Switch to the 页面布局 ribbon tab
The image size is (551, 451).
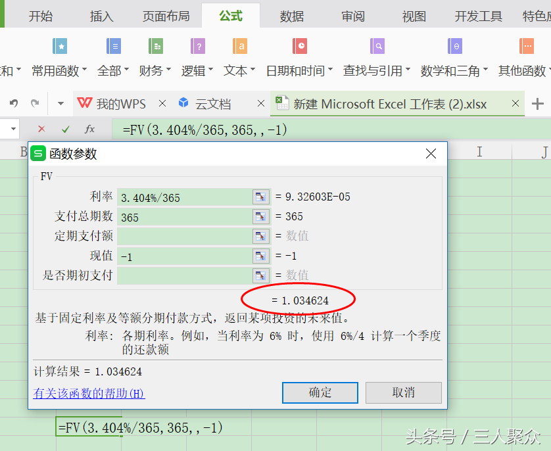(166, 16)
